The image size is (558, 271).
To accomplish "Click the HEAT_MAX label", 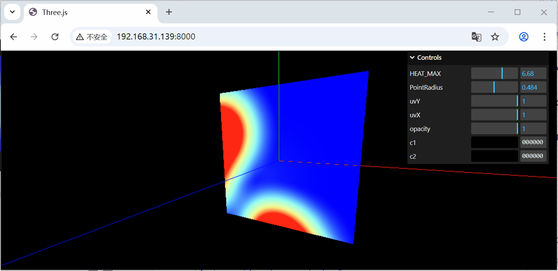I will (x=425, y=74).
